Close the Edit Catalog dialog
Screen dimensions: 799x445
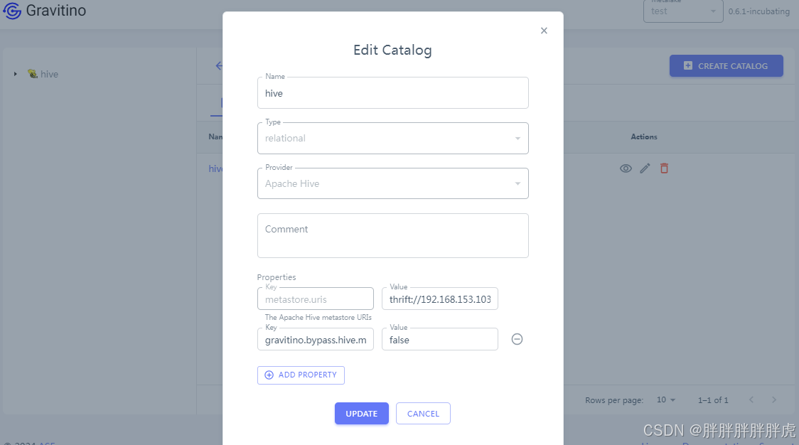[544, 31]
